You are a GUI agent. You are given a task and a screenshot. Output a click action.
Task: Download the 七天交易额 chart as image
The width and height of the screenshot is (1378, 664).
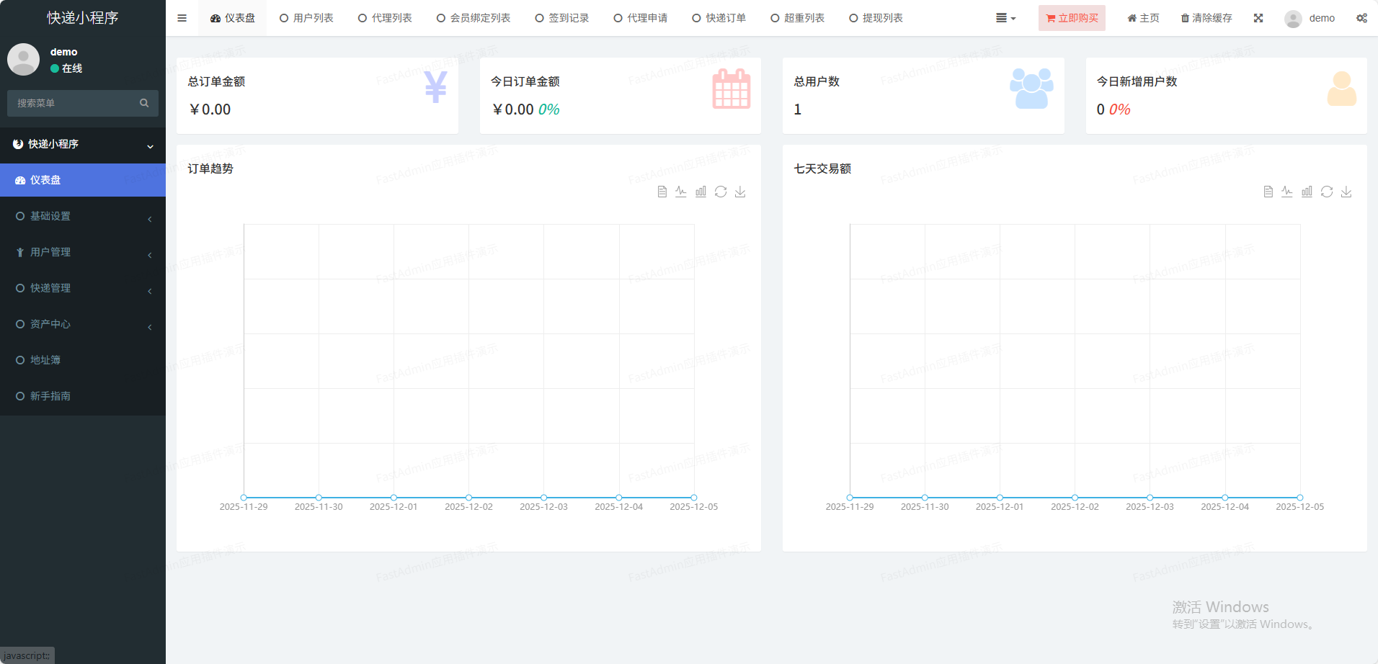click(1346, 192)
